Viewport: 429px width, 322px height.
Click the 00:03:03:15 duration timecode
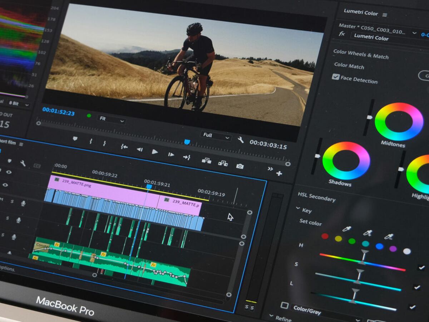click(268, 144)
